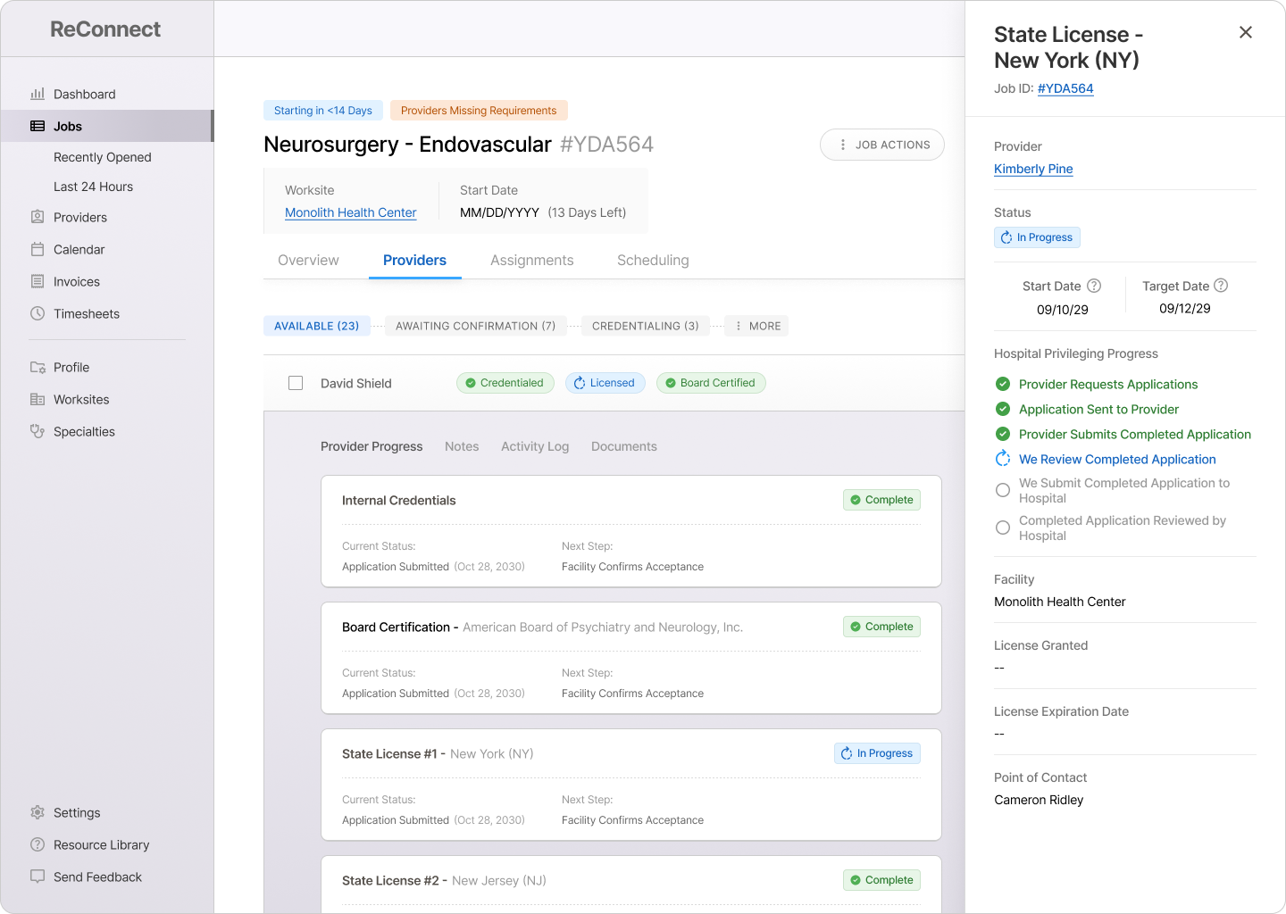
Task: Switch to the Providers tab
Action: click(414, 260)
